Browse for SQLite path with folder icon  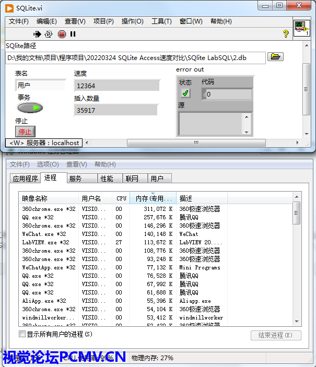pos(275,57)
